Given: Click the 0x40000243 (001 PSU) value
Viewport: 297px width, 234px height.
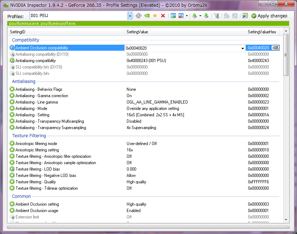Looking at the screenshot, I should point(146,61).
